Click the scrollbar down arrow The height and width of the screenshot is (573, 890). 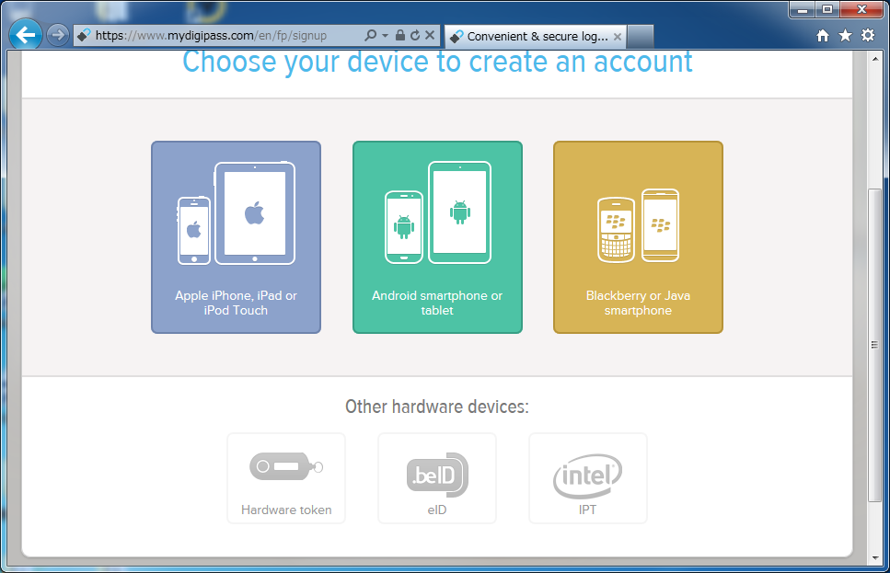coord(874,557)
